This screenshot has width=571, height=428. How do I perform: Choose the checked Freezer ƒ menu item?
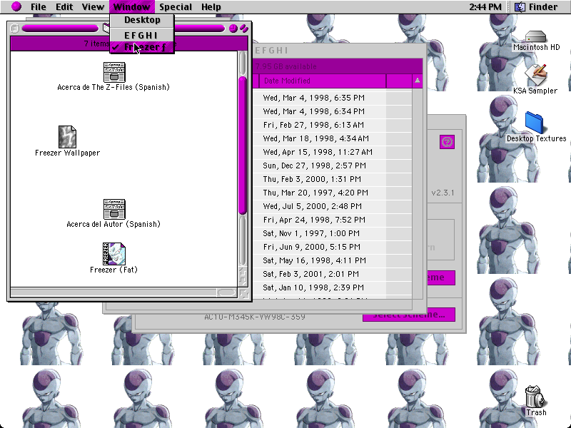click(x=142, y=47)
